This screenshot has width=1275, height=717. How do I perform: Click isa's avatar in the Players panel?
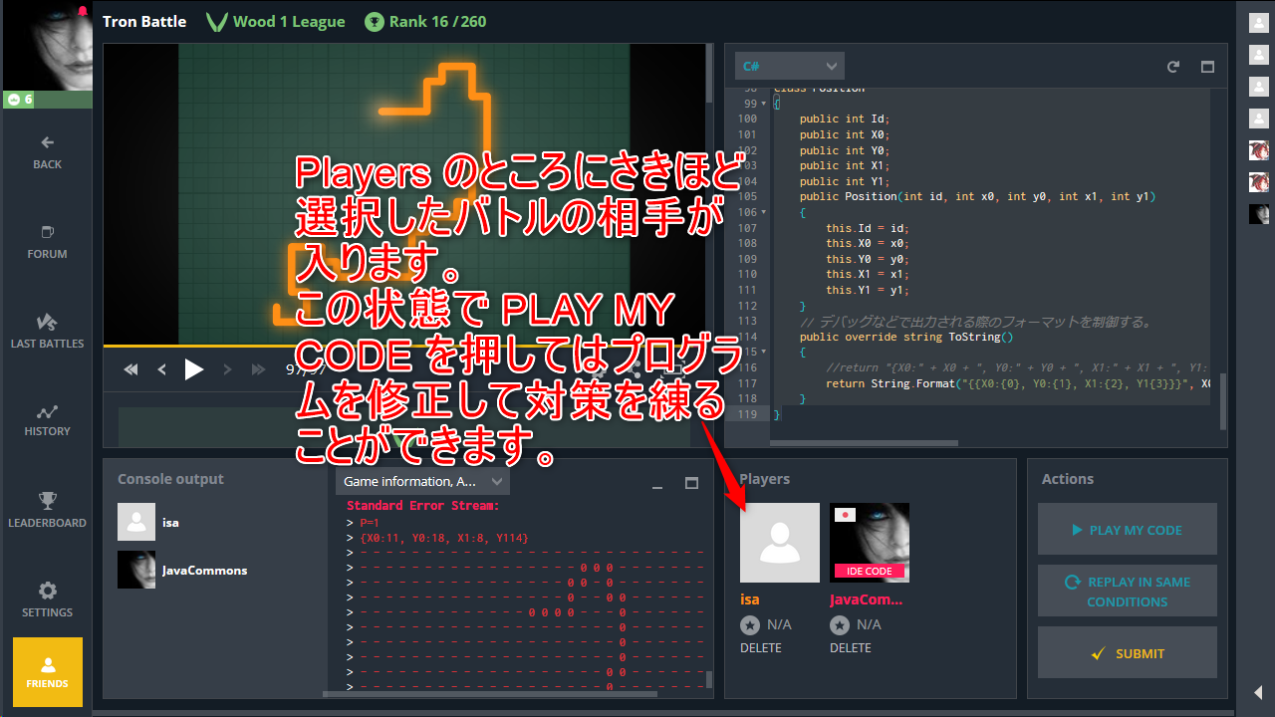[x=780, y=543]
